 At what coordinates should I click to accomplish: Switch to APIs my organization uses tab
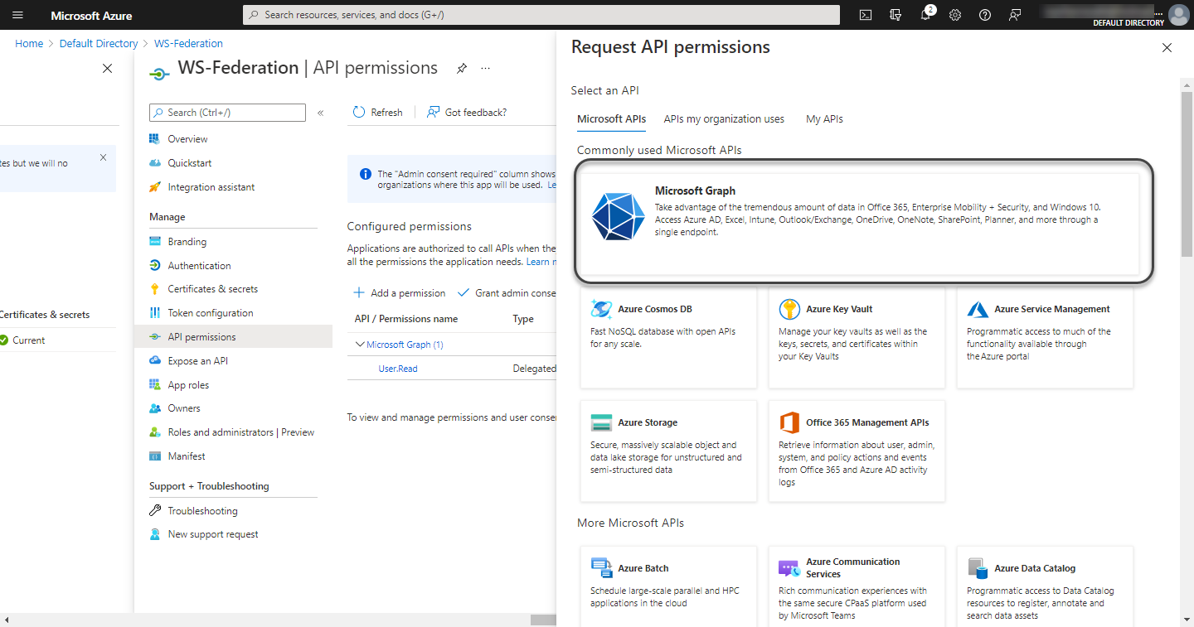click(724, 119)
